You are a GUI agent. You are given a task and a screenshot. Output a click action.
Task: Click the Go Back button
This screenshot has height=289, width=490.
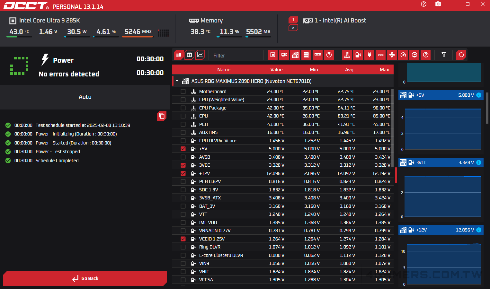85,278
